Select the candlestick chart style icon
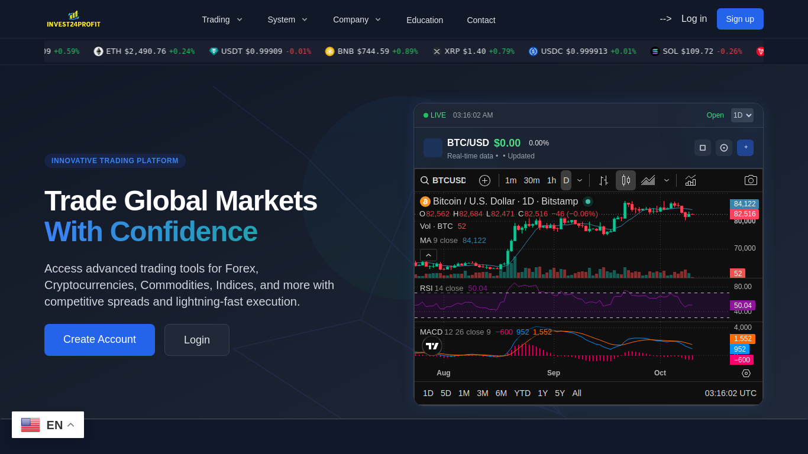808x454 pixels. [626, 180]
